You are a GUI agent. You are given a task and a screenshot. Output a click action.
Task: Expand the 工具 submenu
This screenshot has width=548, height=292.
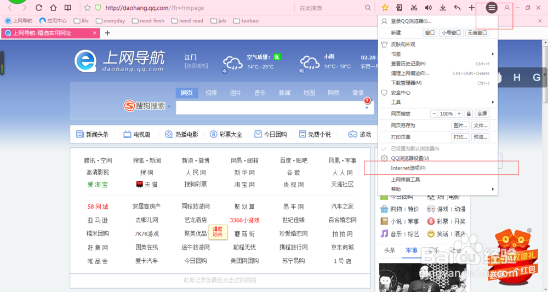(x=438, y=102)
